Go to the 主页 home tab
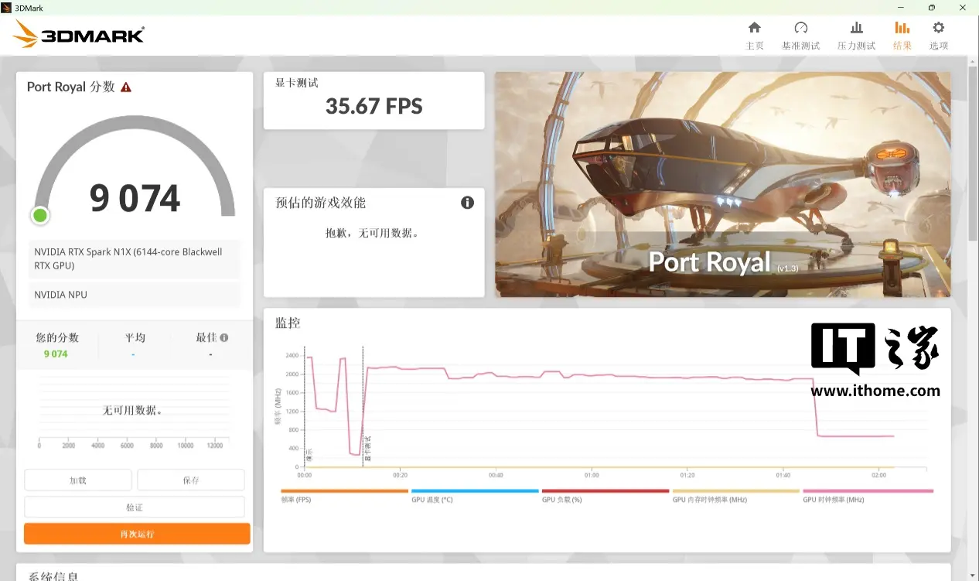Screen dimensions: 979x581 point(754,36)
